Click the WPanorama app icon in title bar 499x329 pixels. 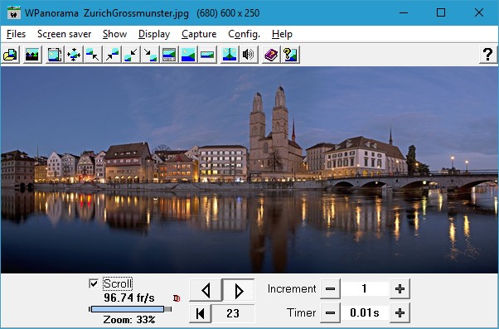(x=14, y=12)
